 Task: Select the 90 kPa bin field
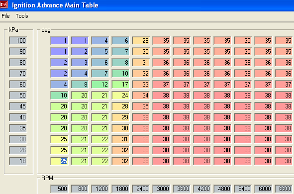click(18, 52)
